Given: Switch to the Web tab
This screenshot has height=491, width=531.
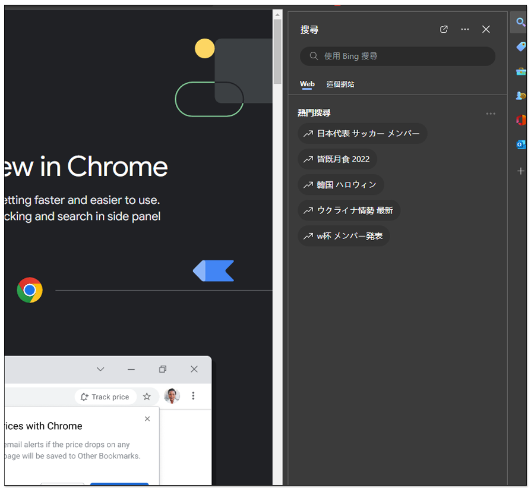Looking at the screenshot, I should point(307,84).
